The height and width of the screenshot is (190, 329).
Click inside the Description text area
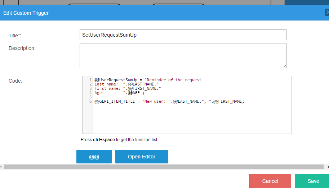coord(183,55)
